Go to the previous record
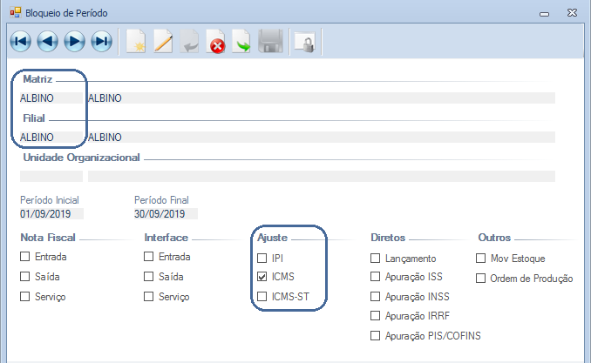Viewport: 591px width, 363px height. 47,41
